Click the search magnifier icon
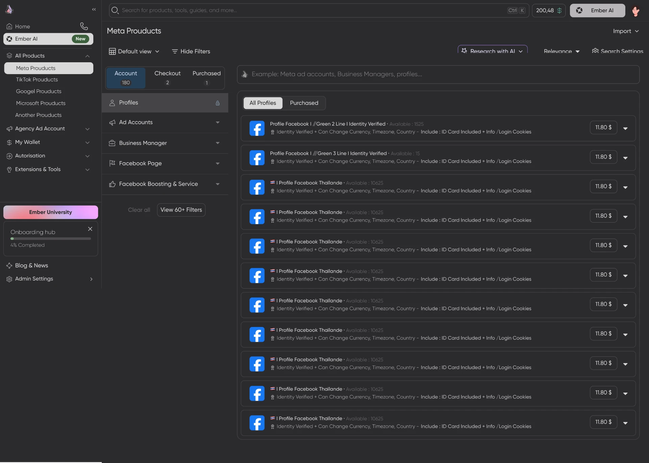 tap(115, 10)
